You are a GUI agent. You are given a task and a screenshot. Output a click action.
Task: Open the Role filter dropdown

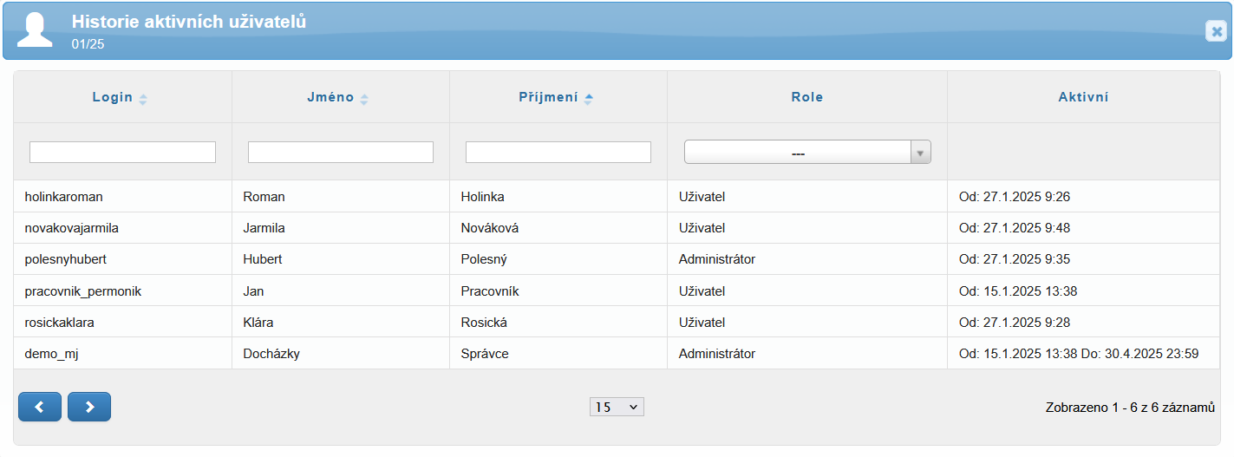point(798,153)
